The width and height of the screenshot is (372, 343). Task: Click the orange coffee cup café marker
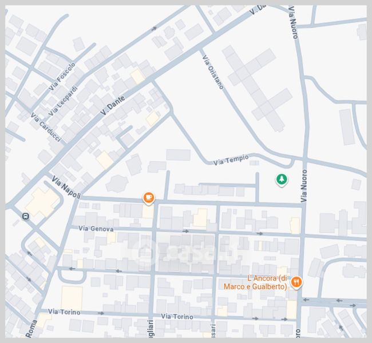[x=149, y=198]
